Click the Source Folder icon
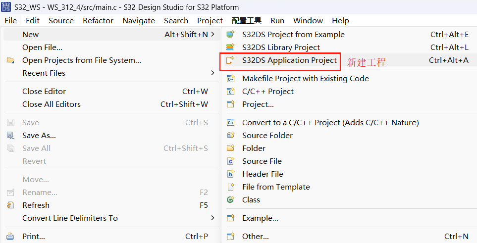 (230, 136)
